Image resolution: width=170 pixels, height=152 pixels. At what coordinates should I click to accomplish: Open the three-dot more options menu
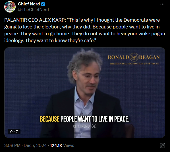pos(162,4)
